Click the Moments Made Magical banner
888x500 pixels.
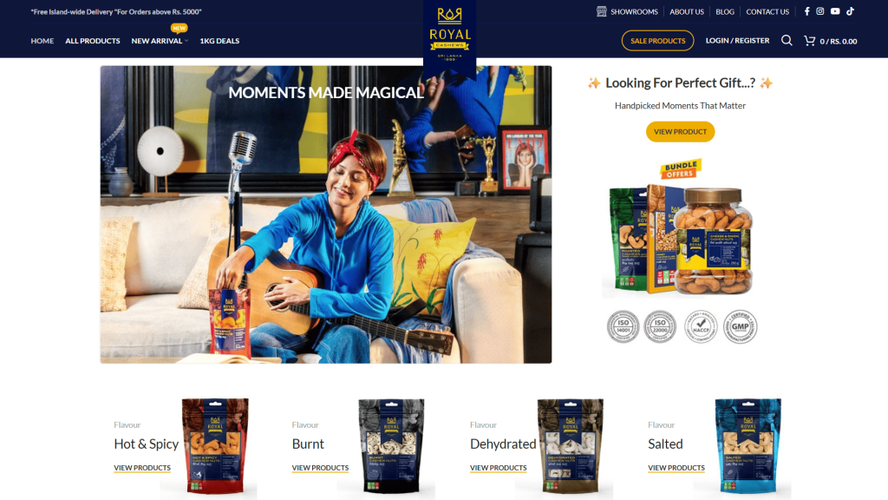click(326, 214)
